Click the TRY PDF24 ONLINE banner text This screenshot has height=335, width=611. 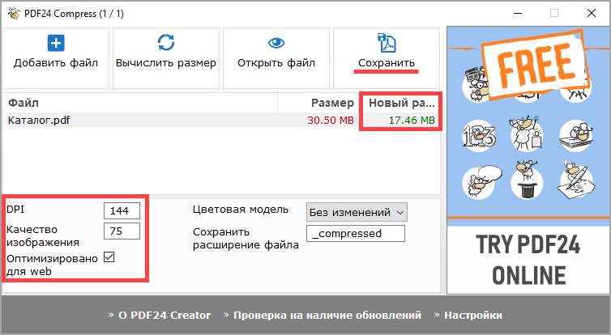pos(528,260)
